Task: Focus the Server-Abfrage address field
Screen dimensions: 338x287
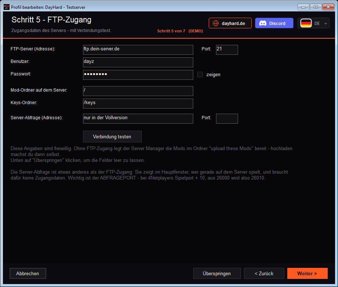Action: 138,119
